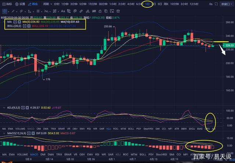Toggle the 画线 drawing mode
Viewport: 235px width, 163px height.
(33, 4)
